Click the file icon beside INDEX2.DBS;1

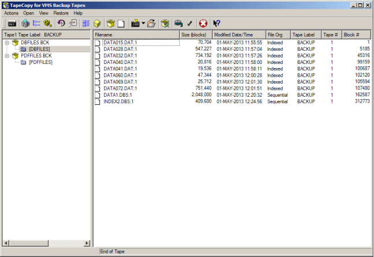coord(97,101)
